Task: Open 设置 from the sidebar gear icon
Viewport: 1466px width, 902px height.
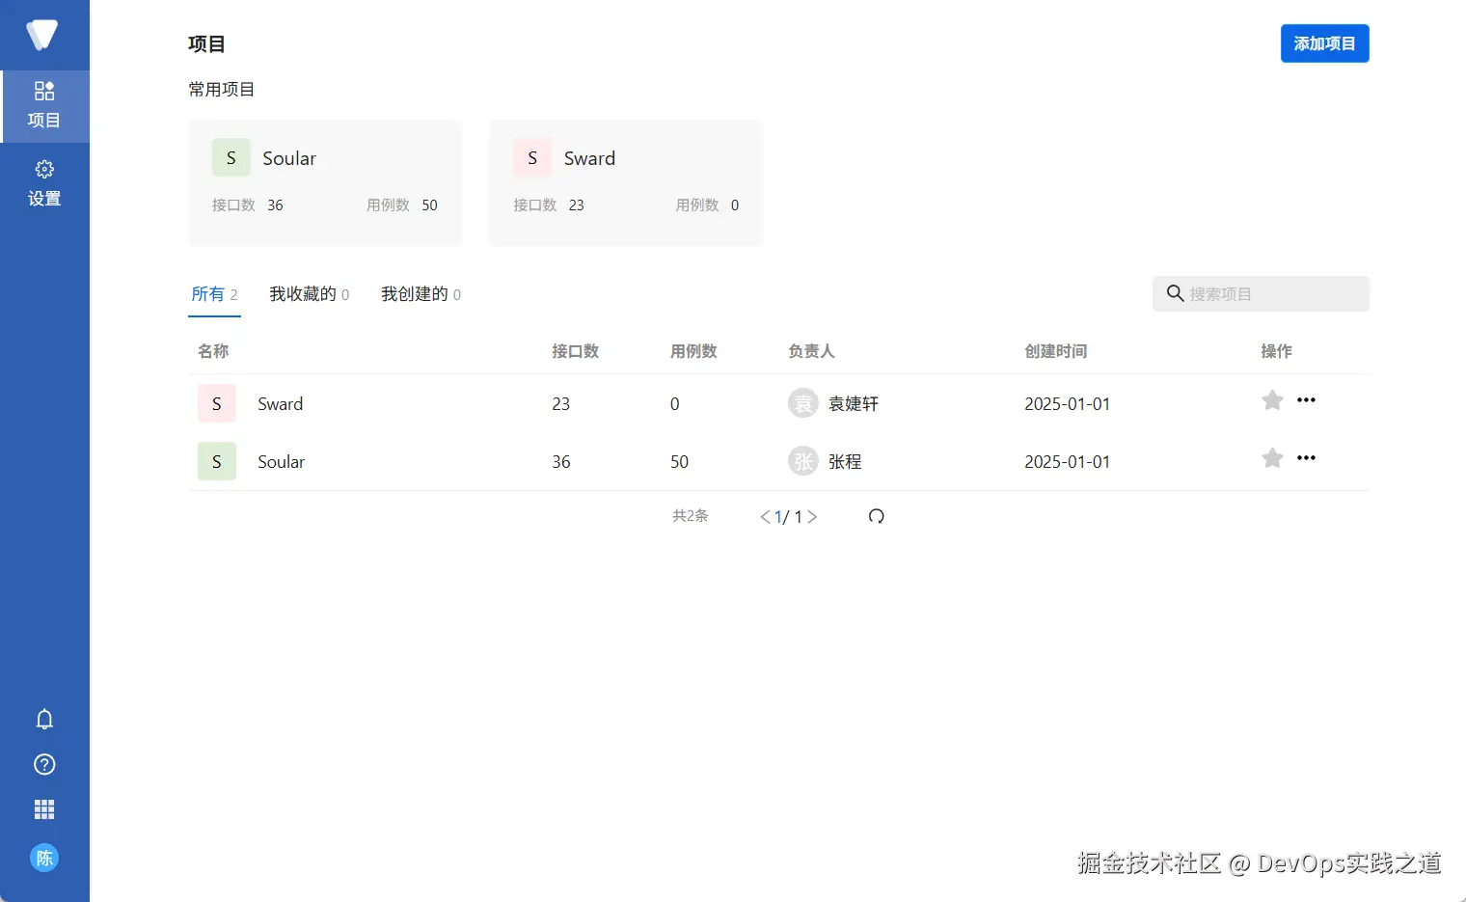Action: [44, 183]
